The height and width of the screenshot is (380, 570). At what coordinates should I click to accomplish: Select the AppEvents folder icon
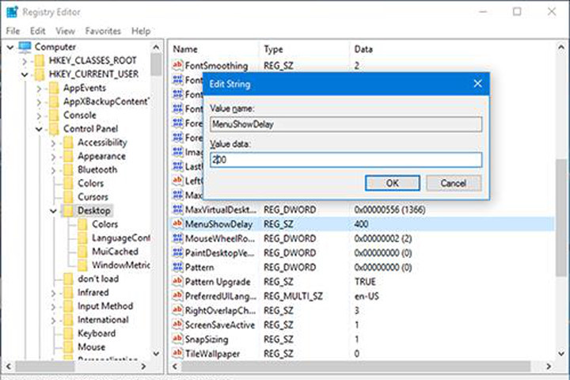(54, 88)
